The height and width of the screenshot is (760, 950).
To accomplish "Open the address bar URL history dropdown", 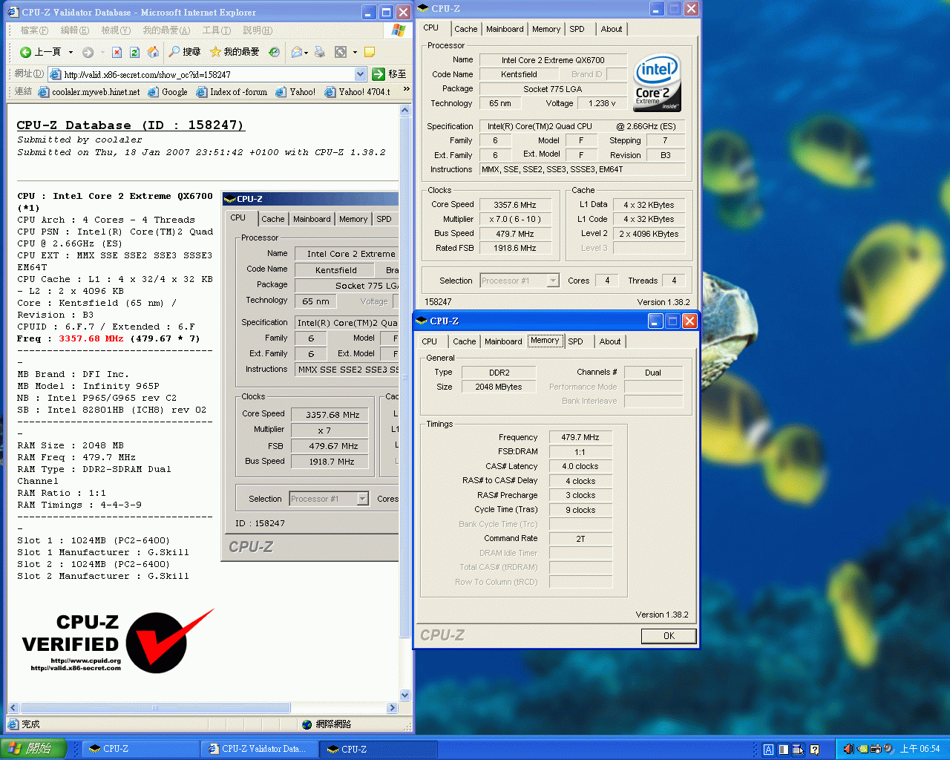I will click(360, 74).
